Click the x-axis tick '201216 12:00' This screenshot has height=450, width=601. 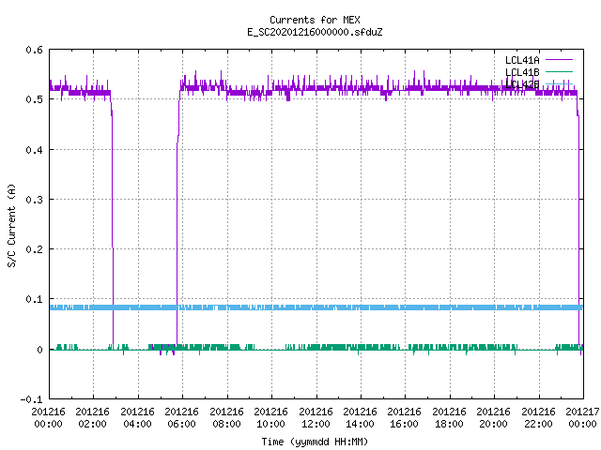[316, 418]
